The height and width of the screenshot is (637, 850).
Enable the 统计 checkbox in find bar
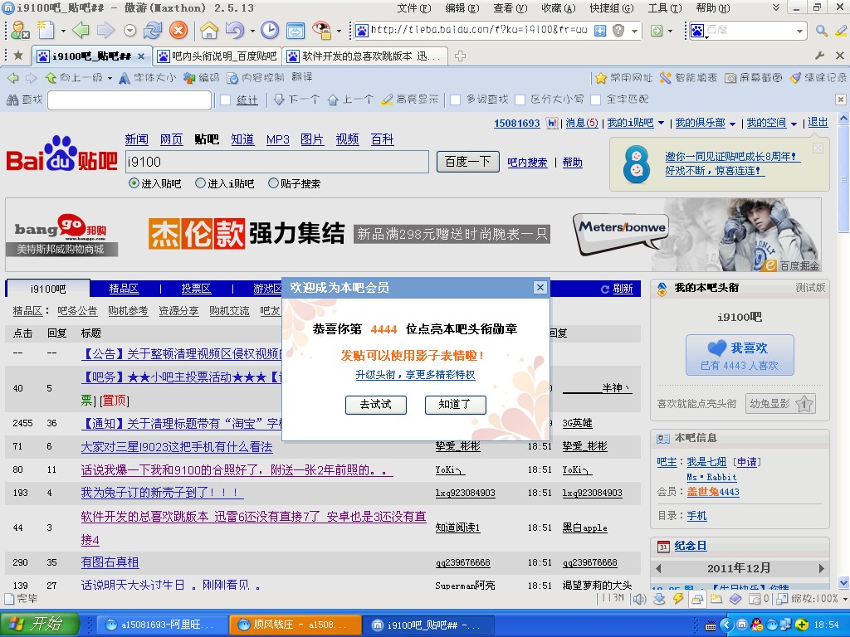pyautogui.click(x=226, y=100)
